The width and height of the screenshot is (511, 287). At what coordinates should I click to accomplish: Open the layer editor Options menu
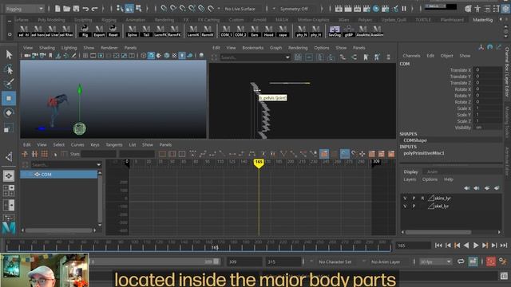430,179
